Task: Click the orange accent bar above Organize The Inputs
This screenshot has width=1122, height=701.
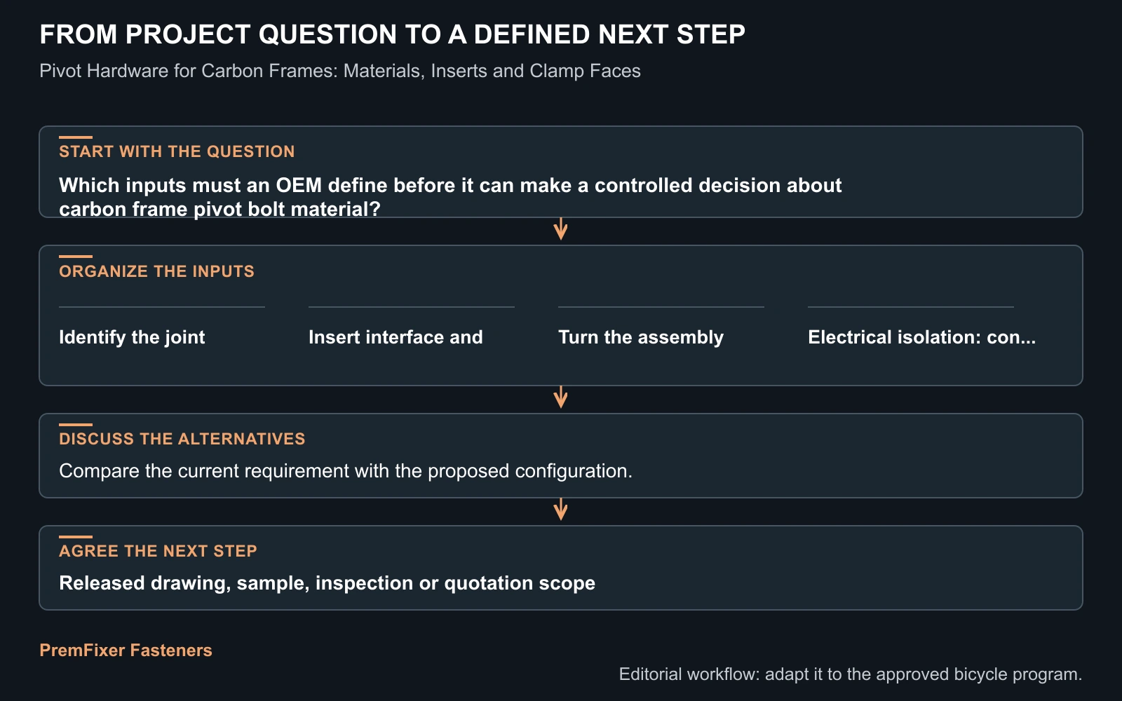Action: coord(76,257)
